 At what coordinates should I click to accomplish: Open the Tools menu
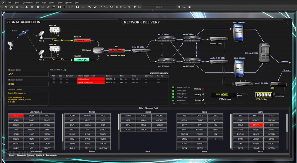(x=60, y=2)
